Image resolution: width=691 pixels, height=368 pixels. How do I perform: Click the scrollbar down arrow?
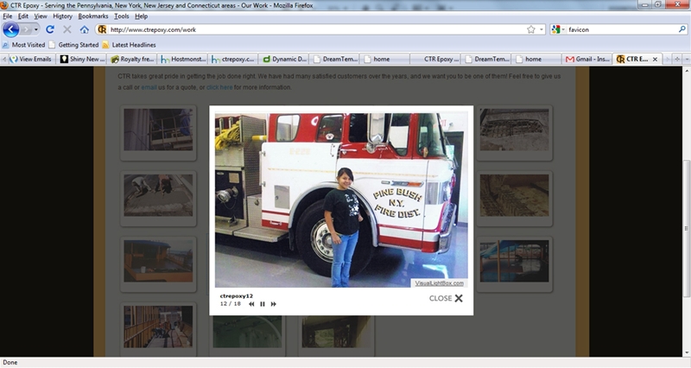tap(687, 353)
